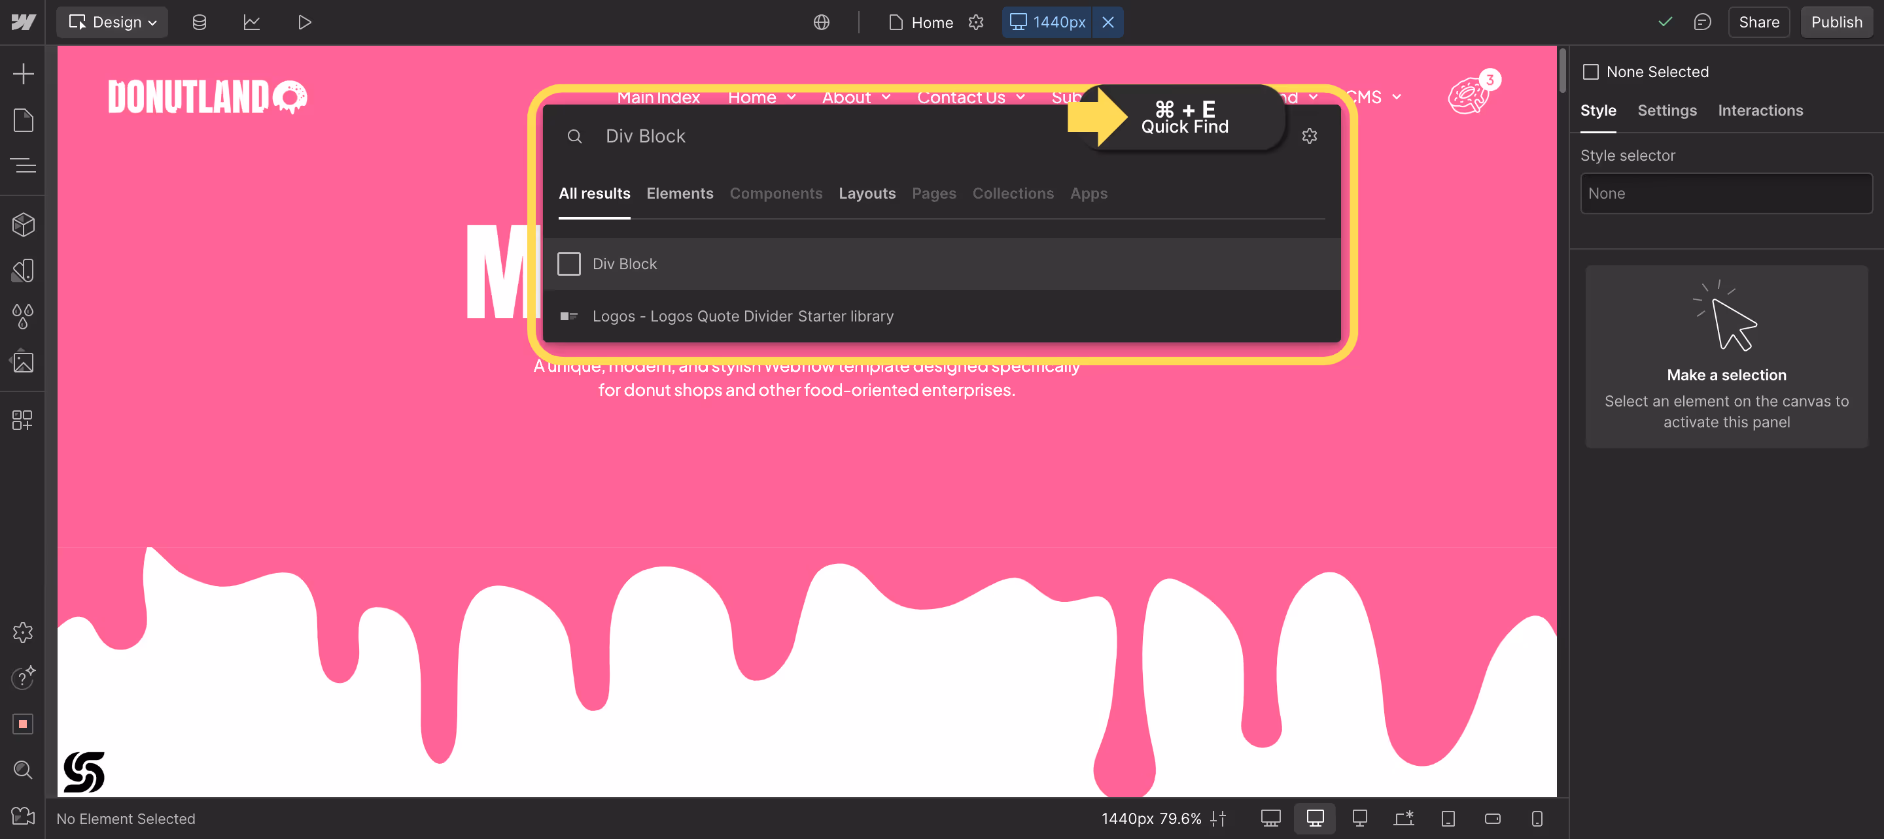The height and width of the screenshot is (839, 1884).
Task: Select the Elements tab
Action: (x=680, y=193)
